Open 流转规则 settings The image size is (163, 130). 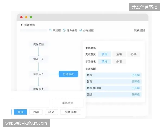coord(139,30)
